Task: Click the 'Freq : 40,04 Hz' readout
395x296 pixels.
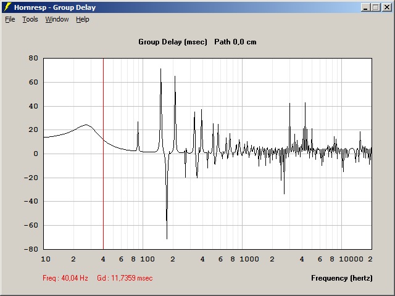Action: click(65, 278)
